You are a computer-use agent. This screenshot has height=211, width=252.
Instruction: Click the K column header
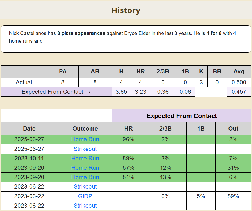[x=201, y=72]
